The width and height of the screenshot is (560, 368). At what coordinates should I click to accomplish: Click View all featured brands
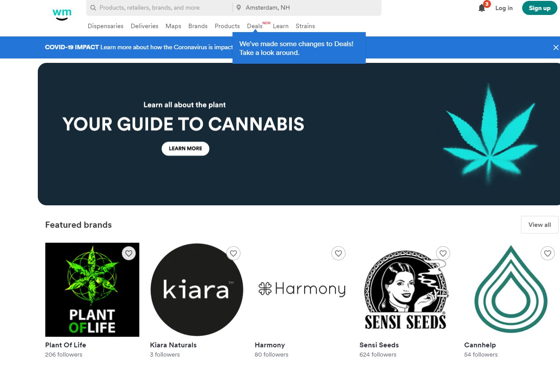539,225
